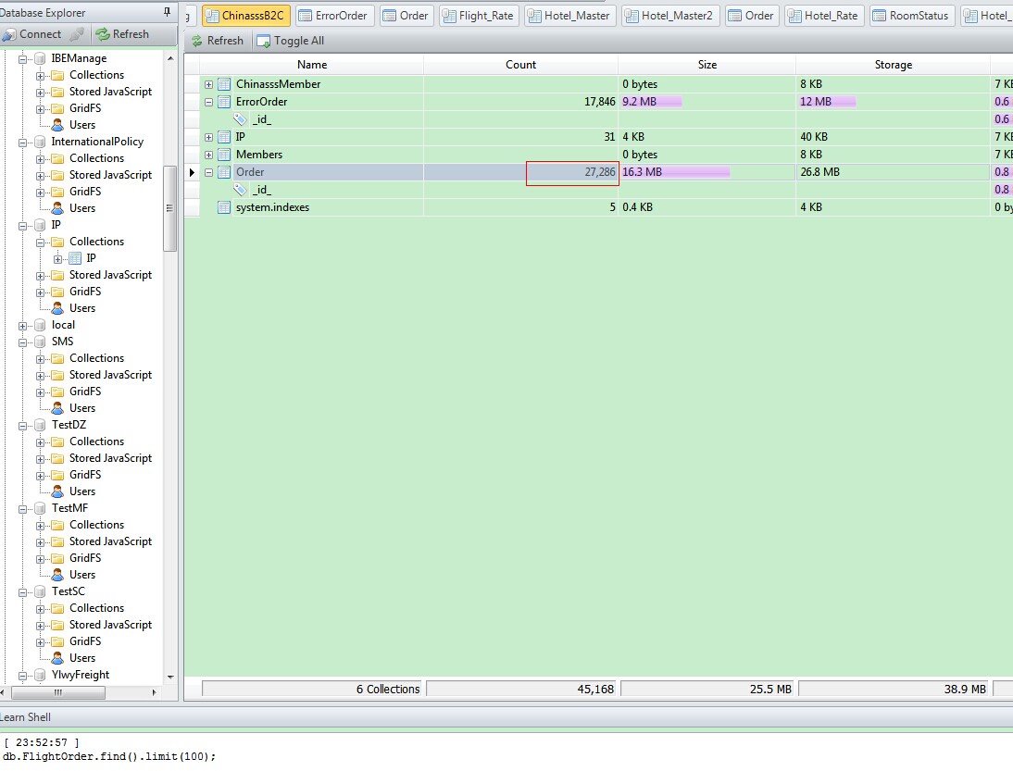Image resolution: width=1013 pixels, height=771 pixels.
Task: Sort by the Storage column header
Action: click(893, 65)
